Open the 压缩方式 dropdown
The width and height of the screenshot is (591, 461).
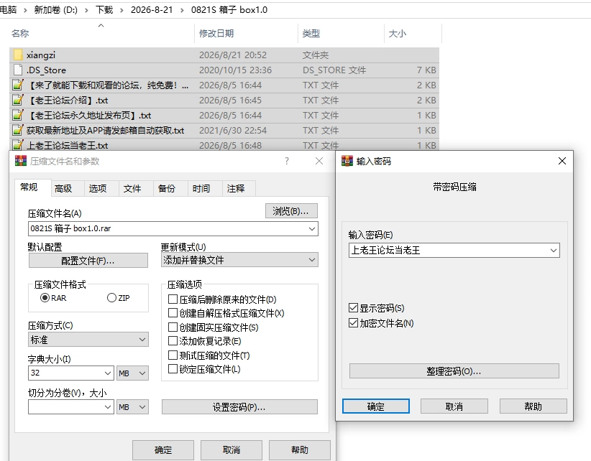click(88, 340)
